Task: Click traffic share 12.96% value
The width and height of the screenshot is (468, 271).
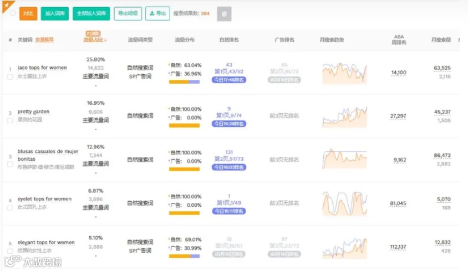Action: pyautogui.click(x=95, y=147)
